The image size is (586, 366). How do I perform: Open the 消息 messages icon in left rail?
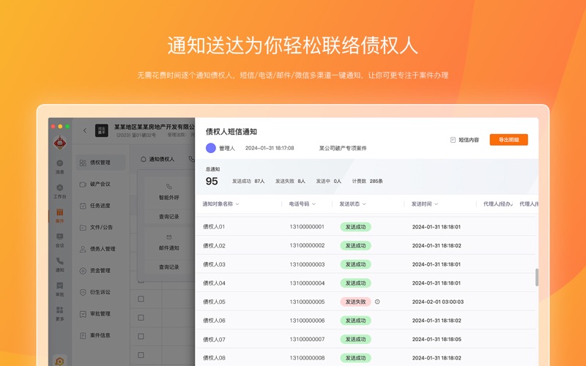tap(60, 167)
